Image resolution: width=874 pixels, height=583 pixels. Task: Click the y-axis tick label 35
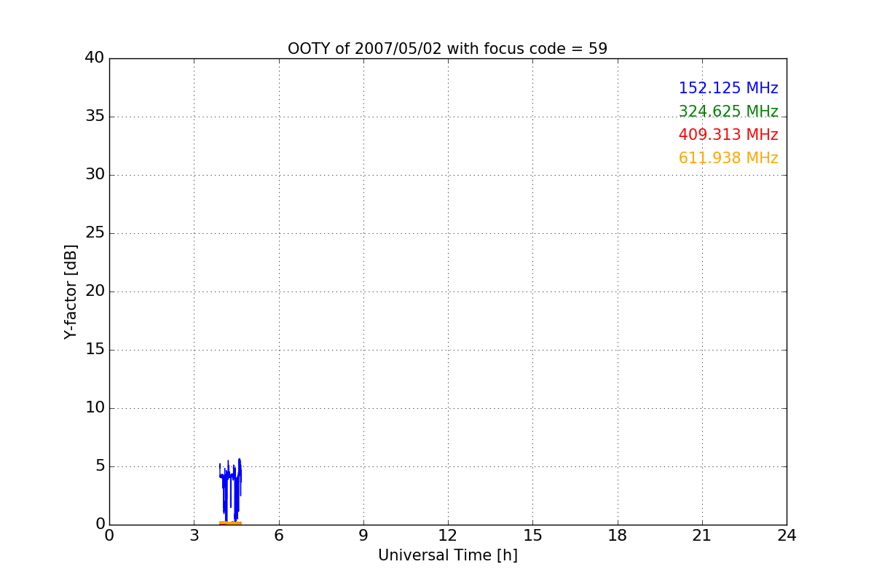click(x=95, y=117)
